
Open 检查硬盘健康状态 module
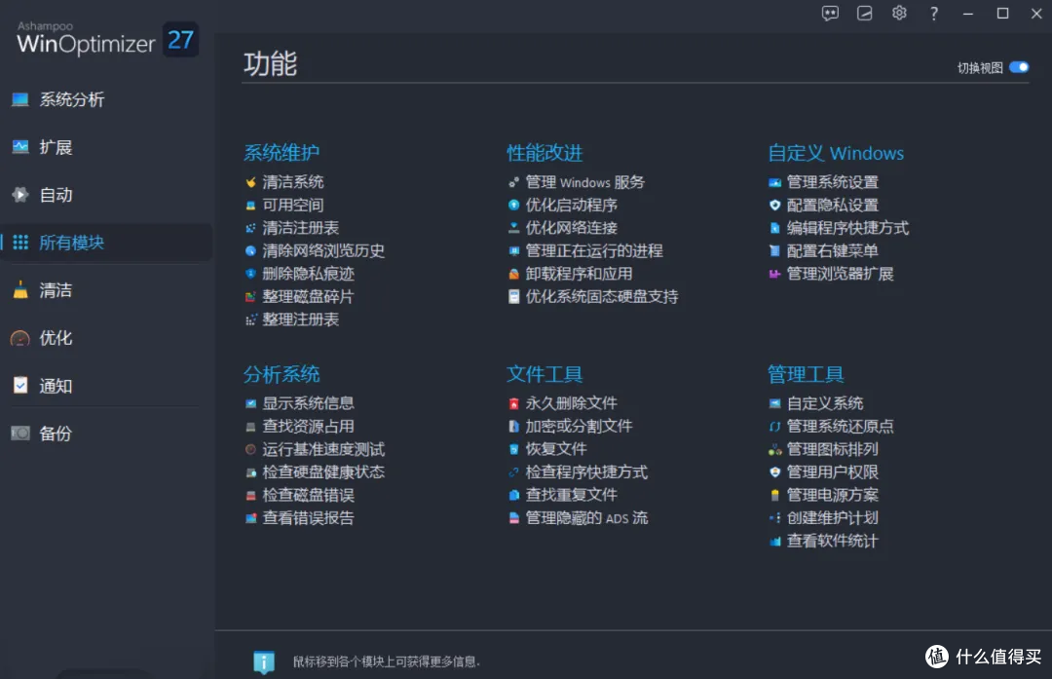pos(315,472)
